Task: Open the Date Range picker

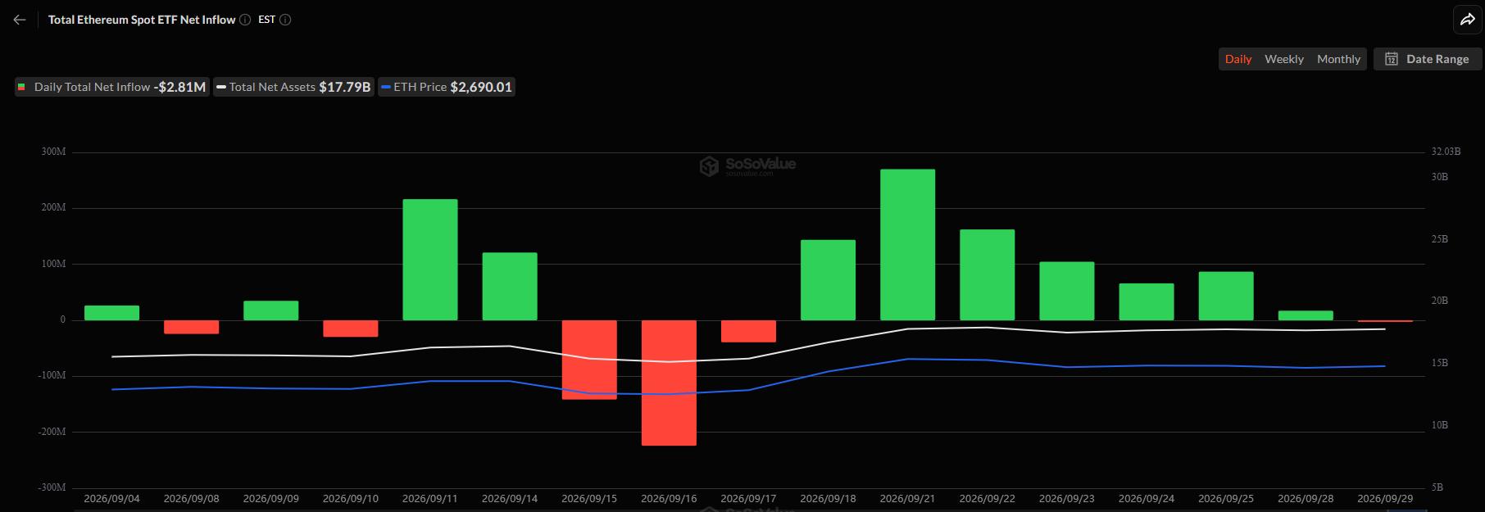Action: click(x=1428, y=59)
